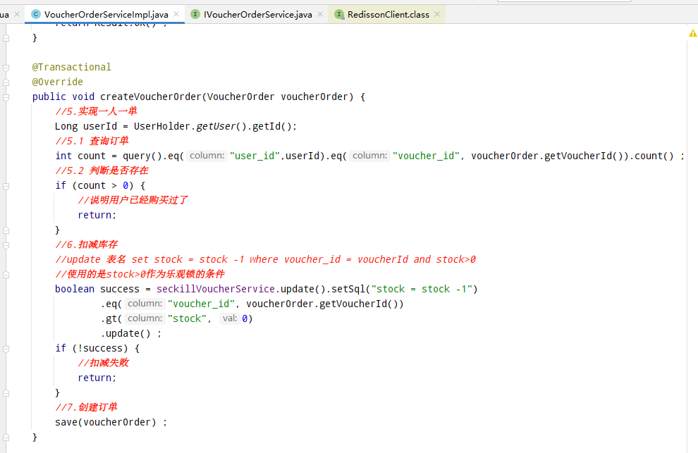Click the @Transactional annotation
The width and height of the screenshot is (698, 453).
(72, 67)
